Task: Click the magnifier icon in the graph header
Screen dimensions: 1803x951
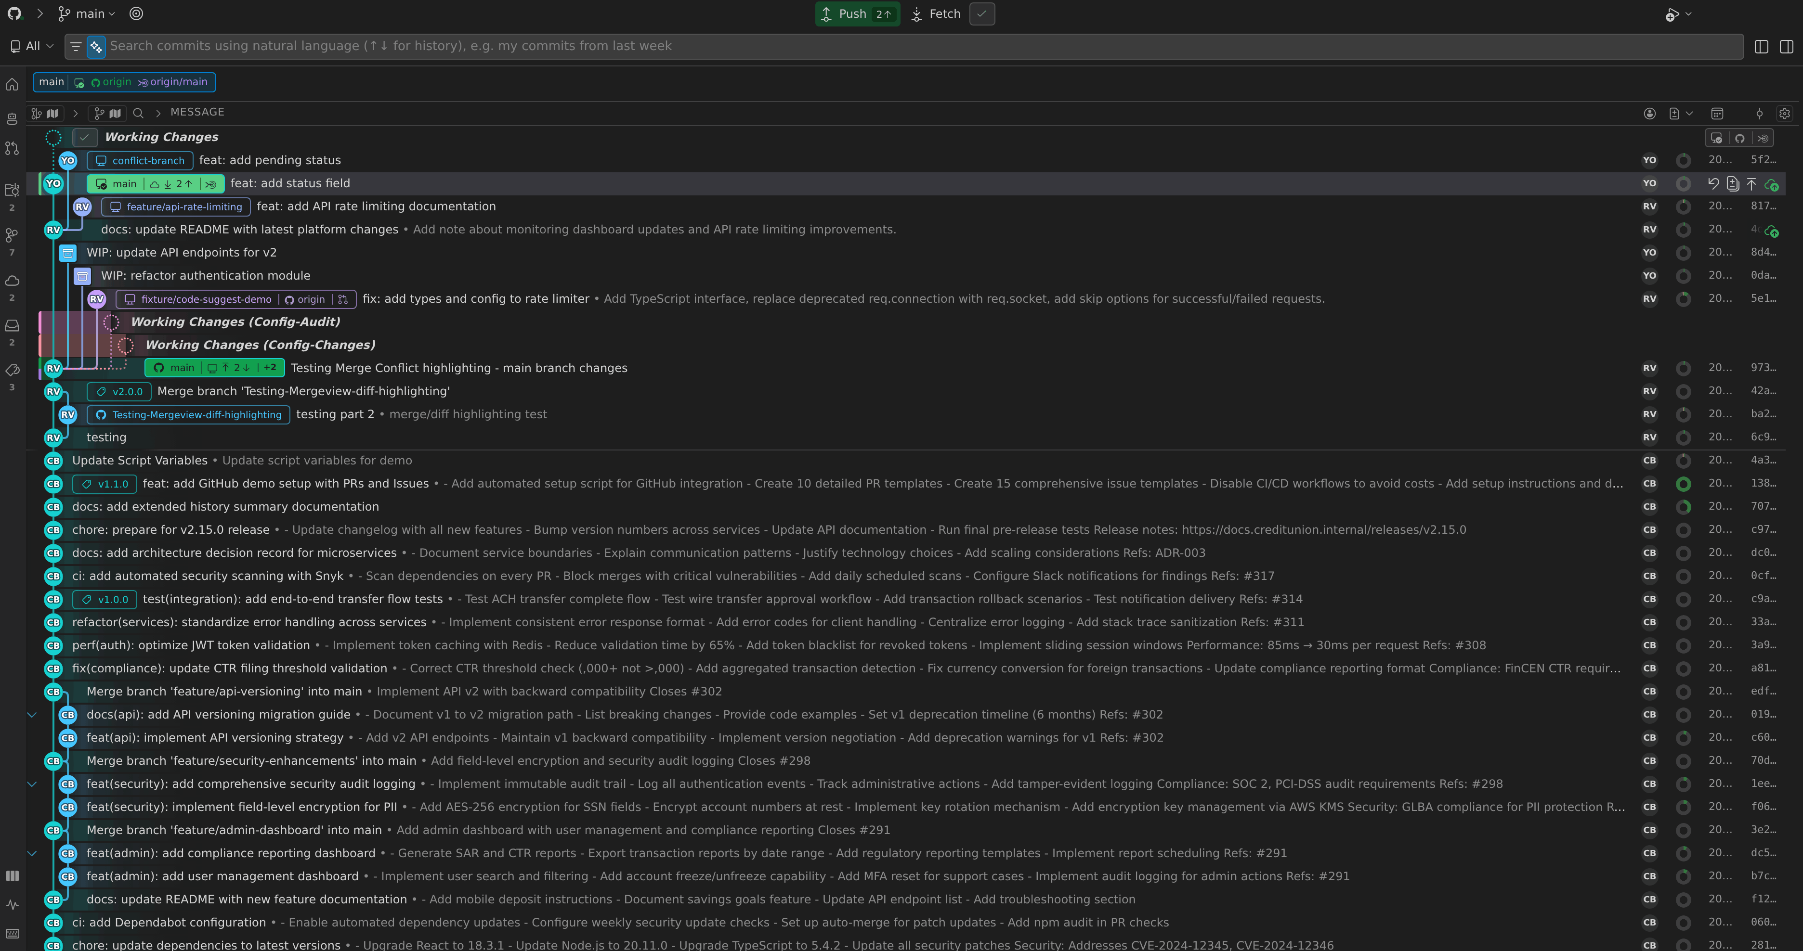Action: [138, 113]
